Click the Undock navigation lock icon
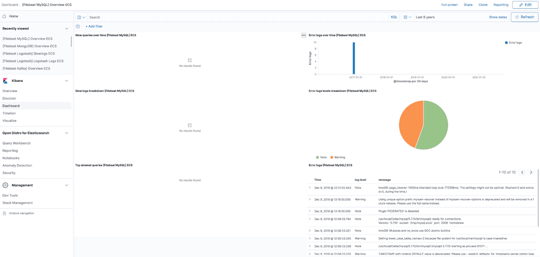This screenshot has width=540, height=257. pyautogui.click(x=4, y=213)
